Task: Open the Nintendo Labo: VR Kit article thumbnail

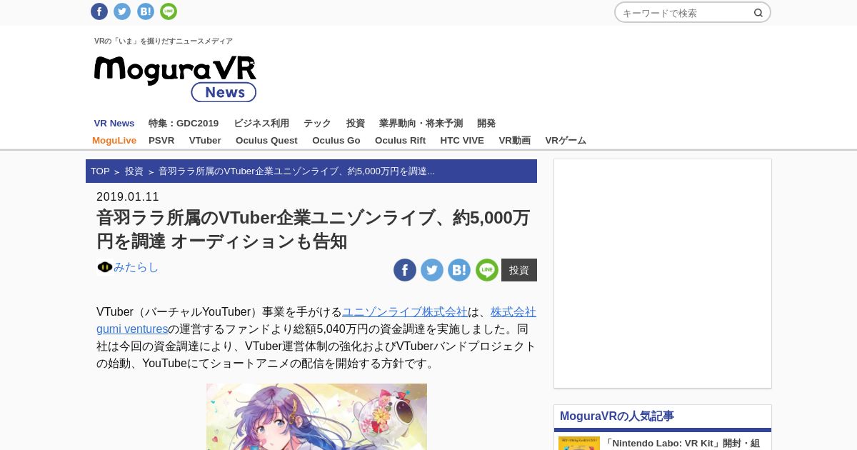Action: coord(579,443)
